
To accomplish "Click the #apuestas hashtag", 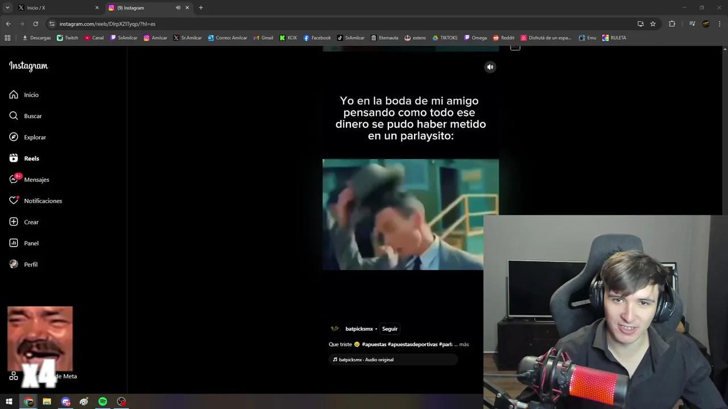I will [374, 344].
